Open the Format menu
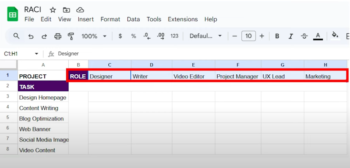Screen dimensions: 350x168 coord(110,19)
